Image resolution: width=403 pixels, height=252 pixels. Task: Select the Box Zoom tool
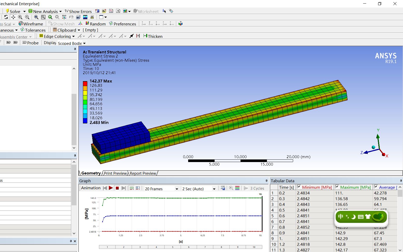43,17
